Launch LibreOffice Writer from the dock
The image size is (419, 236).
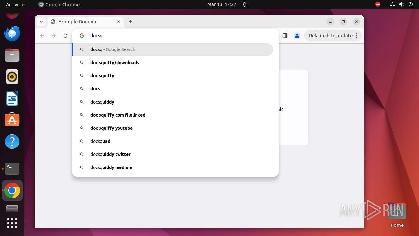12,98
